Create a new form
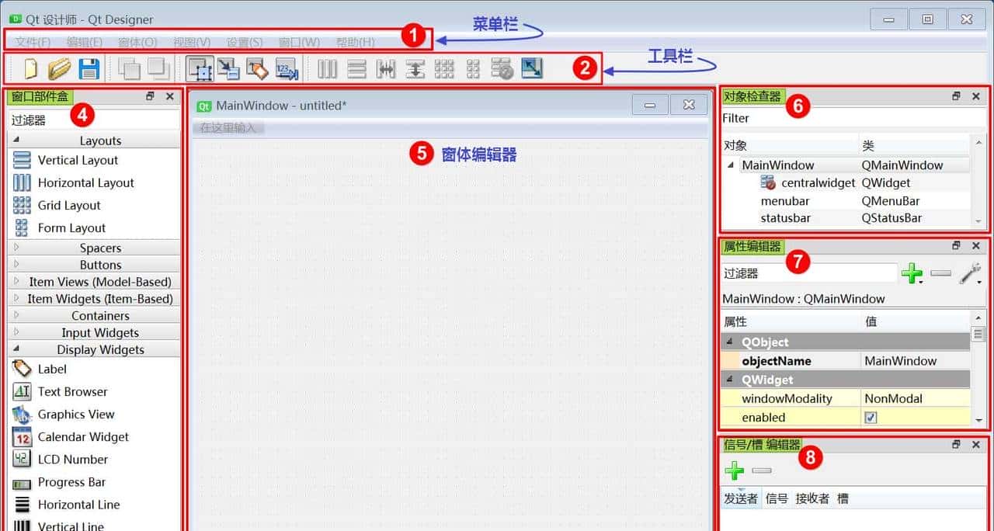Screen dimensions: 994x531 pos(30,68)
